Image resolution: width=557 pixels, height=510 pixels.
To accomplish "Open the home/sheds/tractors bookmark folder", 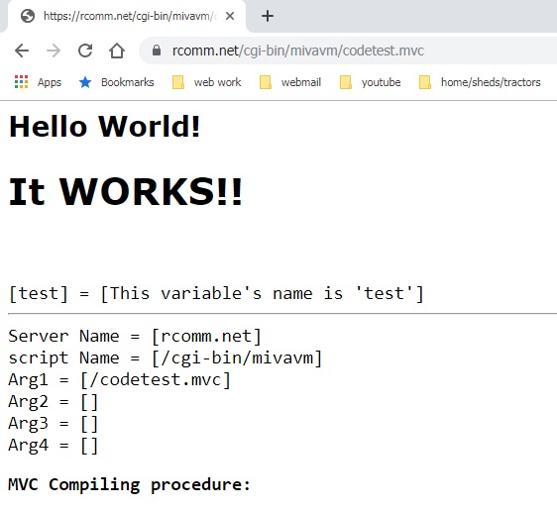I will (x=480, y=82).
